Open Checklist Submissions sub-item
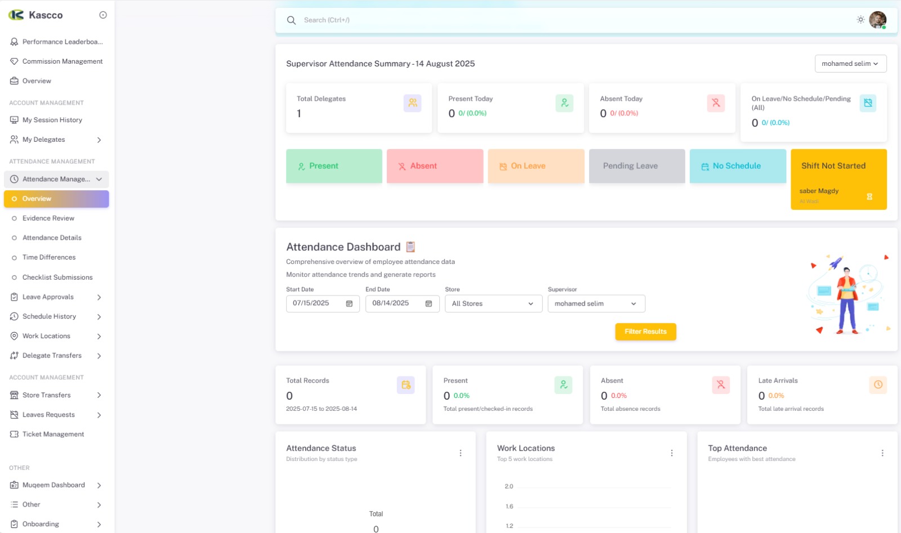Viewport: 901px width, 533px height. click(56, 277)
